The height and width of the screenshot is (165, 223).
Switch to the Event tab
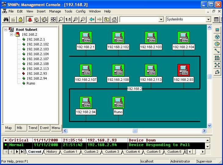click(x=44, y=128)
